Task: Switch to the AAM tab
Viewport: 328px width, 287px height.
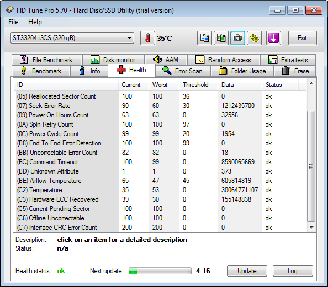Action: coord(166,60)
